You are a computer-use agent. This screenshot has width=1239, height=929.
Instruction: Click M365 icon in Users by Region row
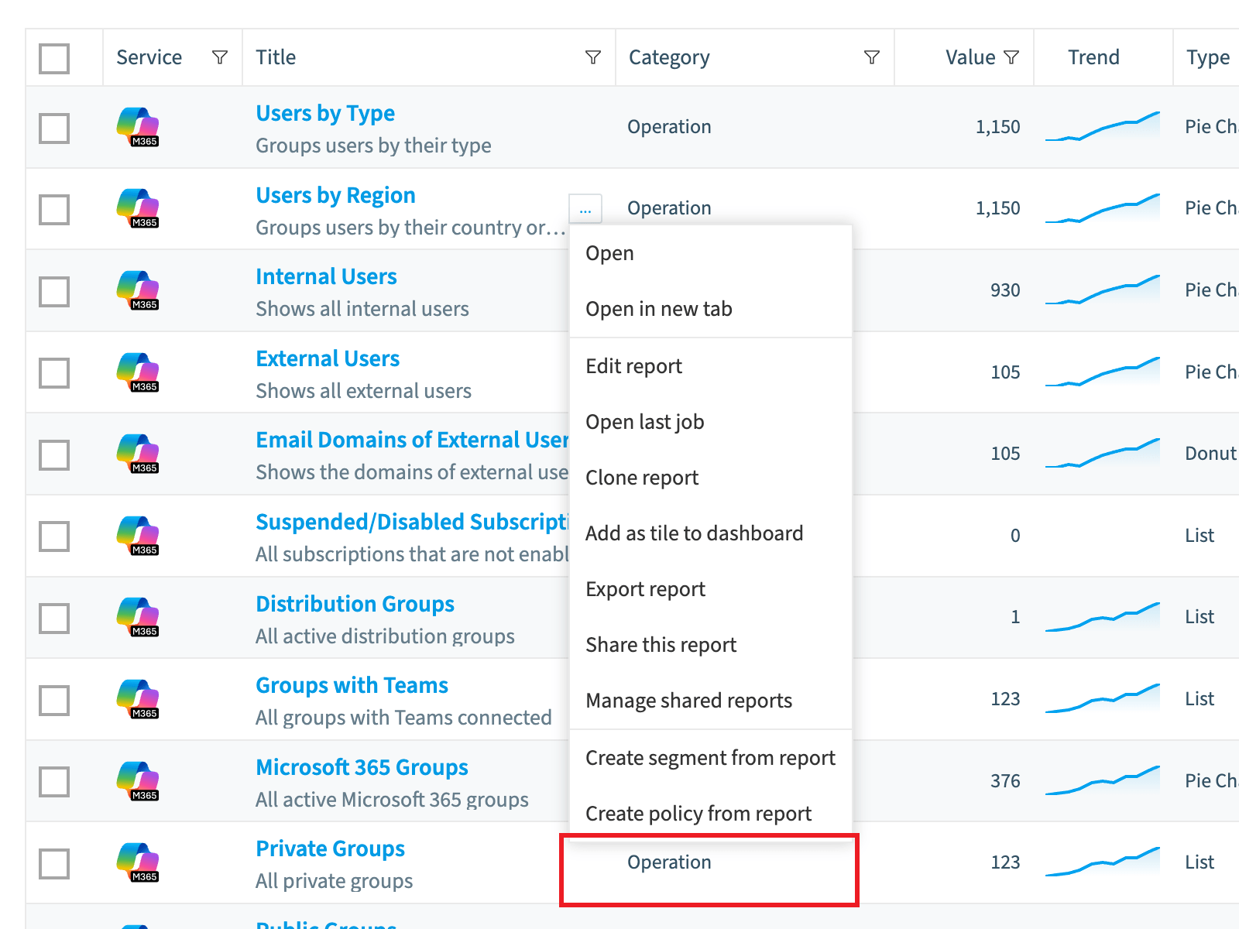138,208
